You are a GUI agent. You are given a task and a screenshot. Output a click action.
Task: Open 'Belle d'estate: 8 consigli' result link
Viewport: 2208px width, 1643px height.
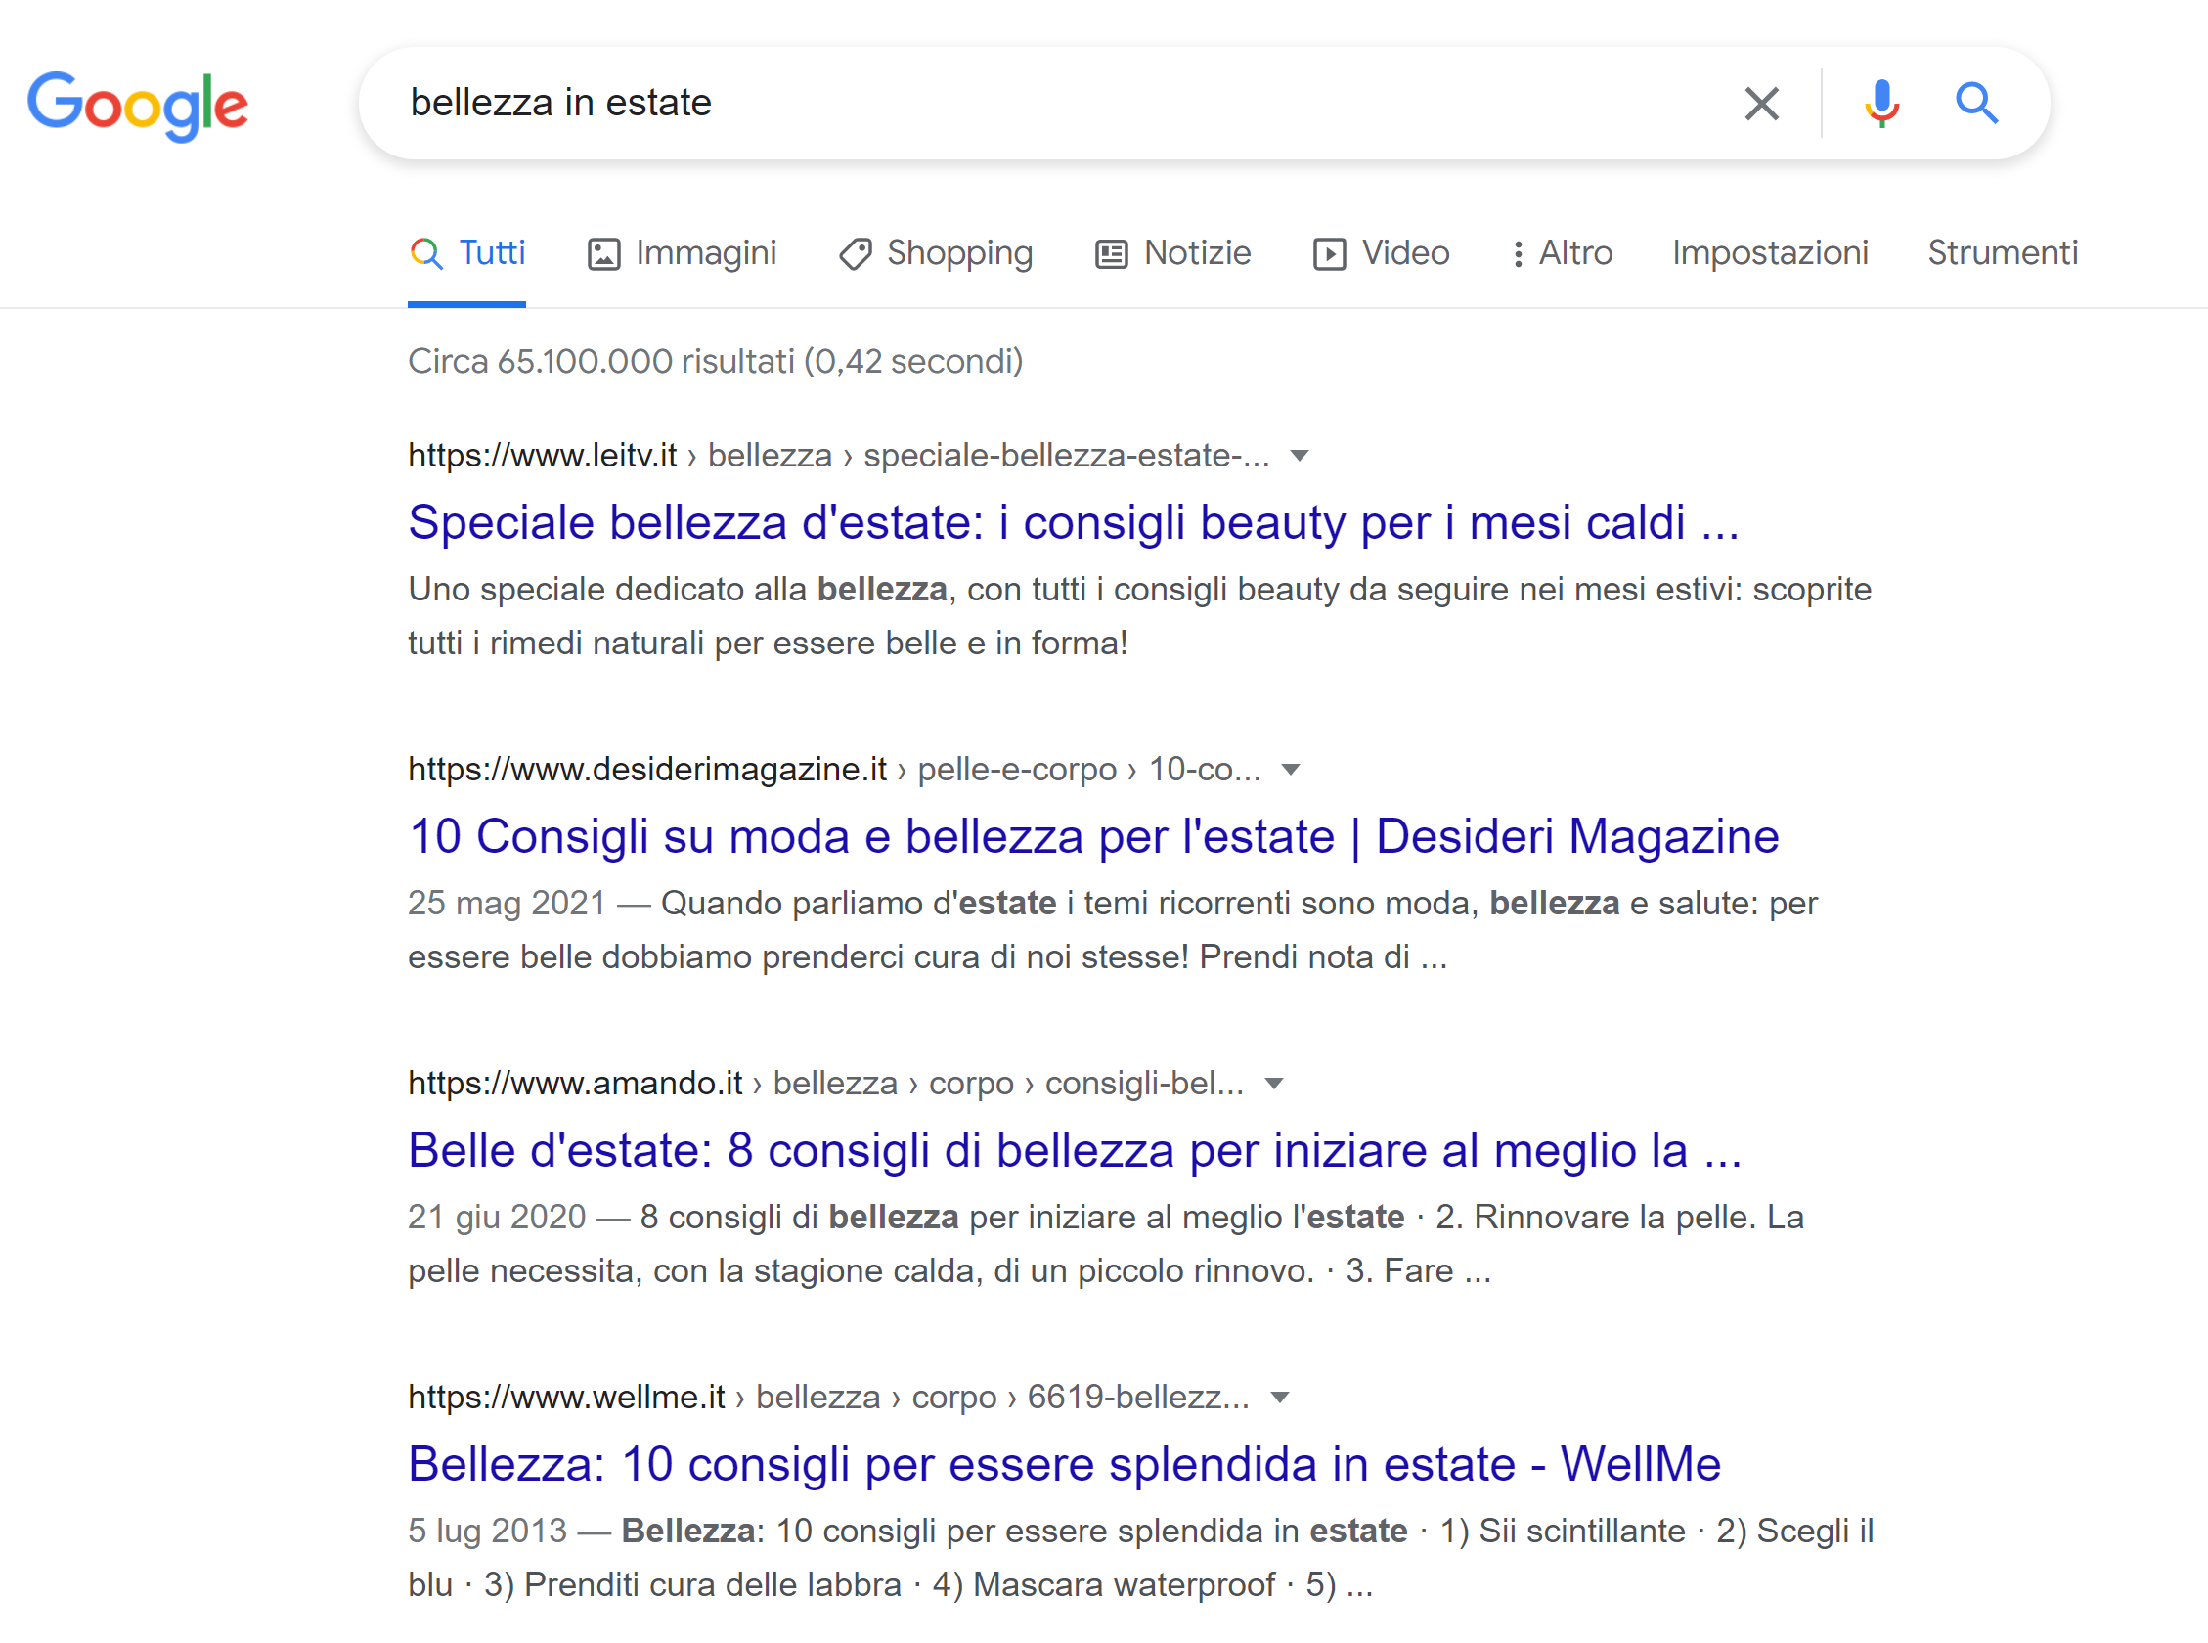coord(1075,1151)
